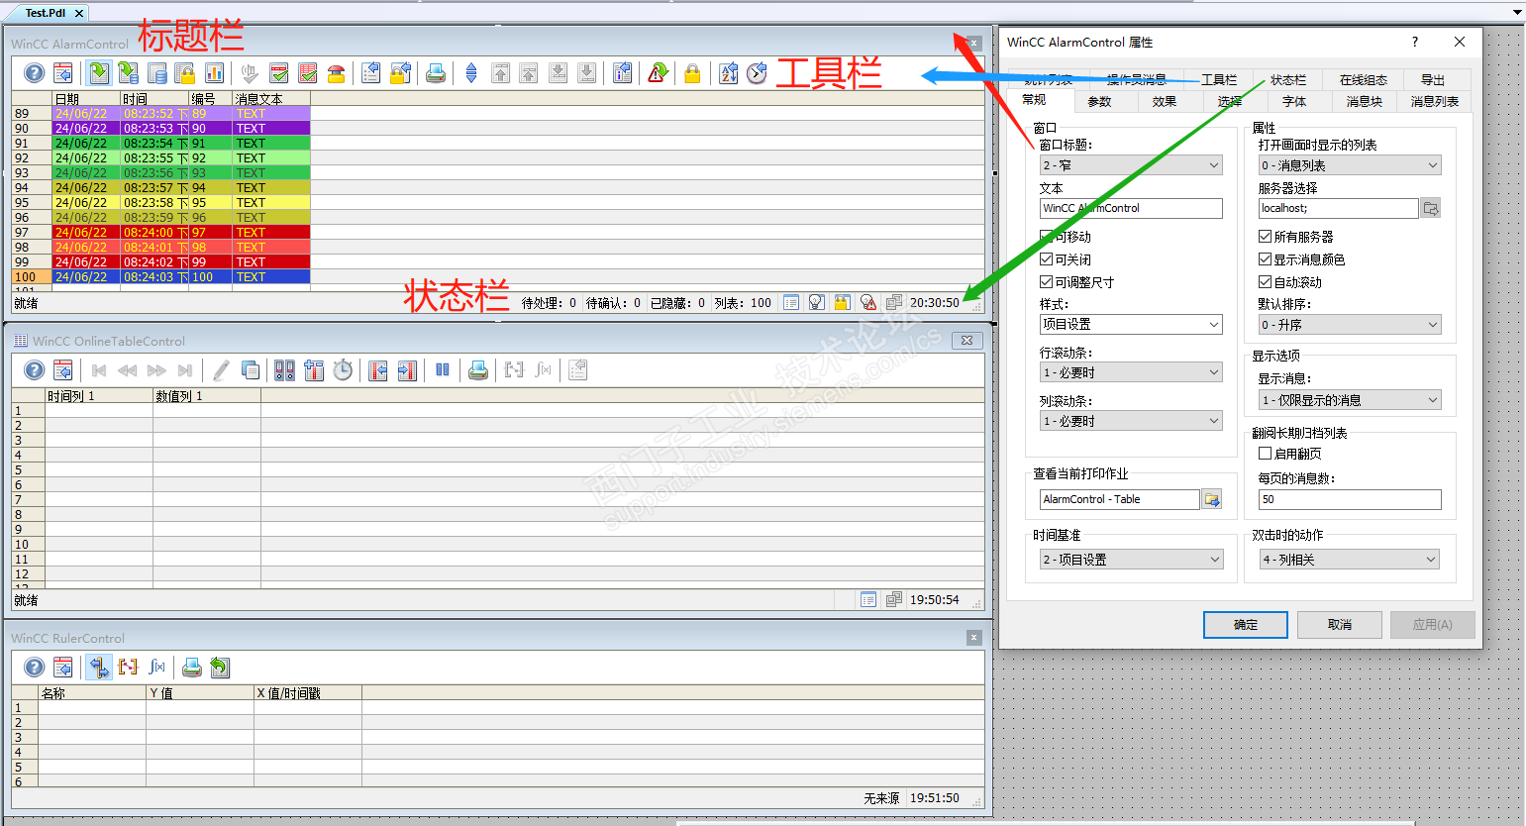Click the 确定 button
This screenshot has width=1526, height=826.
point(1246,625)
